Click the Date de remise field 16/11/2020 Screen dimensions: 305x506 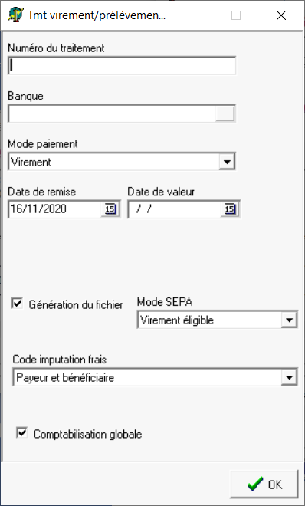tap(55, 209)
